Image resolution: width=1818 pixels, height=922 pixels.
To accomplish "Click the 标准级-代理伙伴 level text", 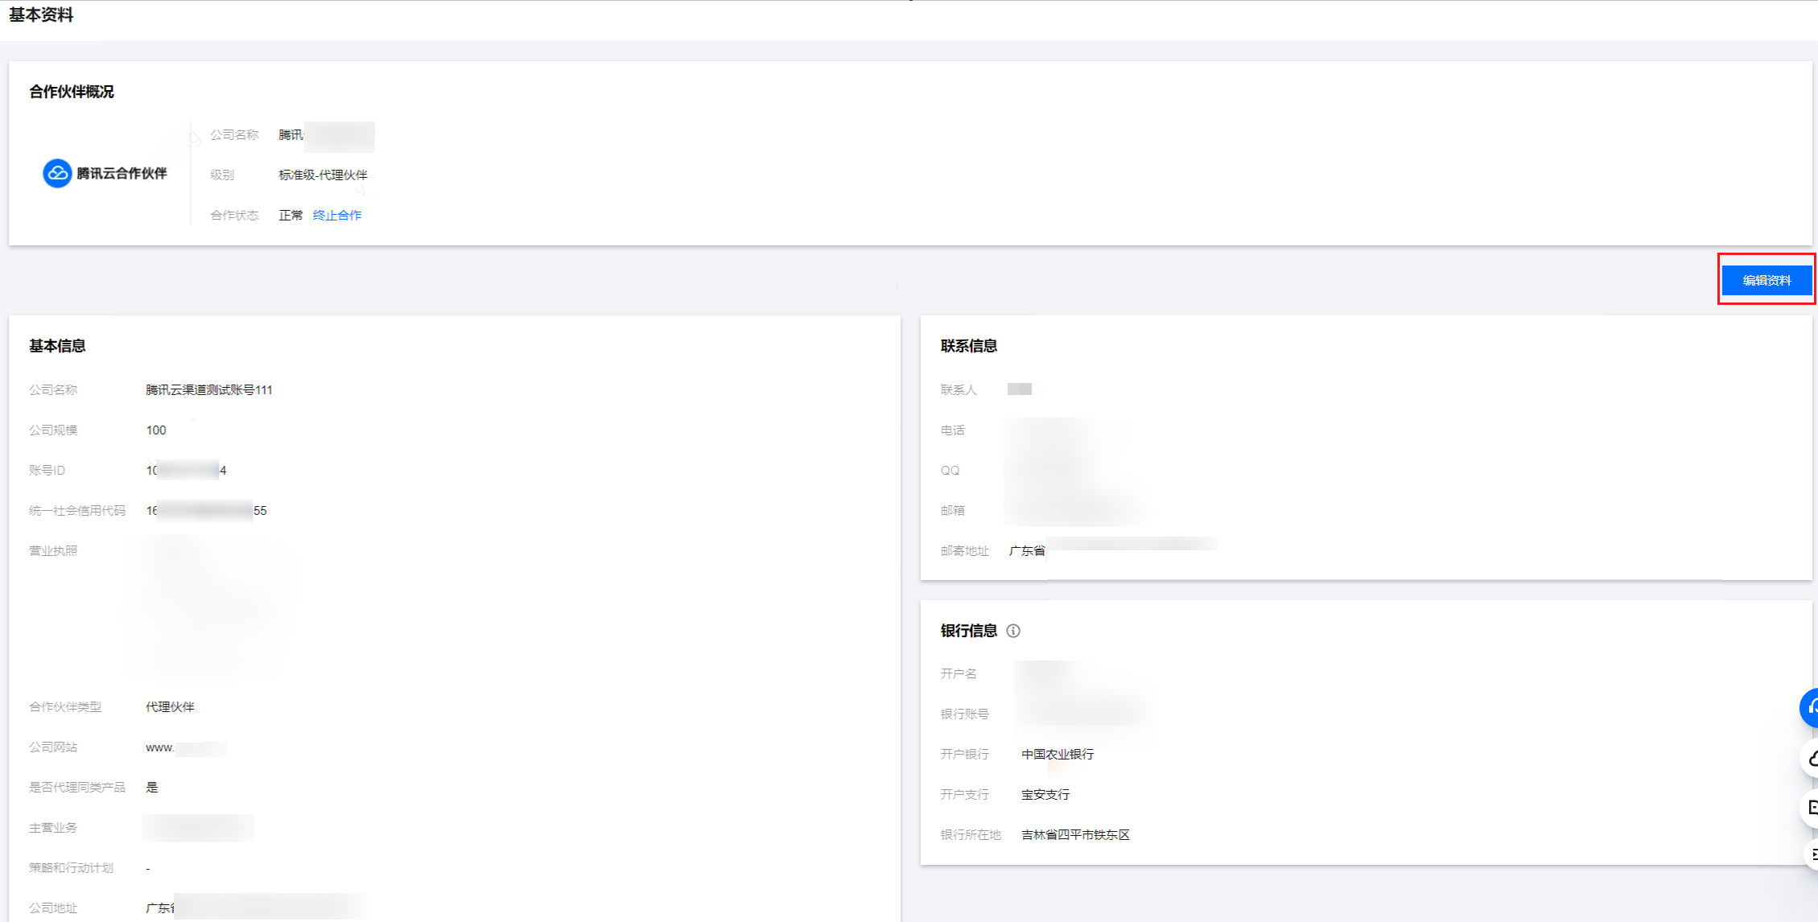I will coord(323,175).
